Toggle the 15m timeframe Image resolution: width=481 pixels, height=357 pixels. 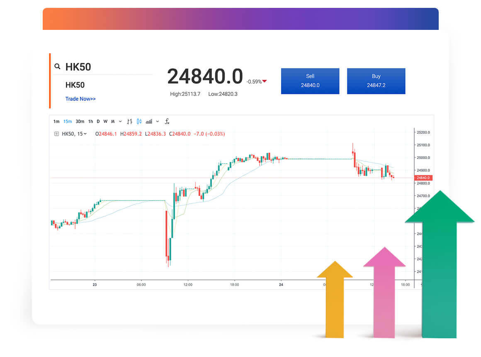pyautogui.click(x=68, y=122)
